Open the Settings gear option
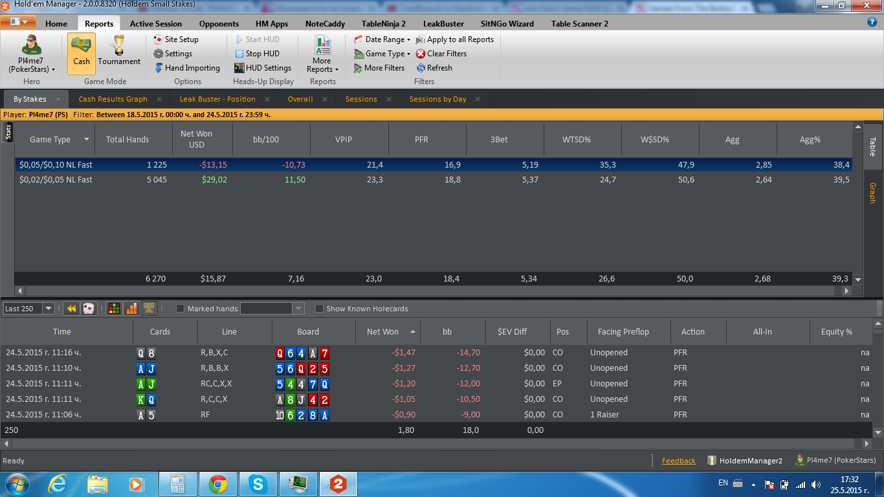Viewport: 884px width, 497px height. (173, 54)
